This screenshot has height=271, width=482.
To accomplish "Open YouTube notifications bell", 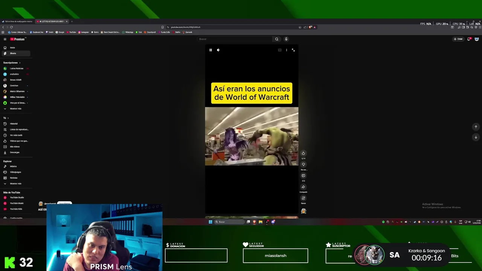I will (469, 39).
